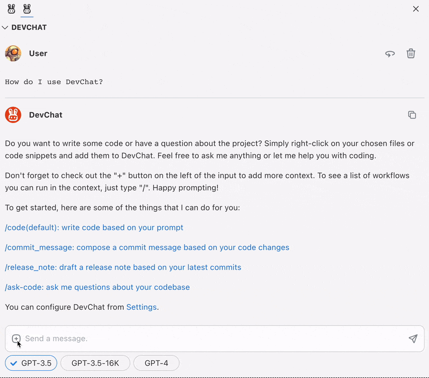Click the first DevChat rabbit icon tab

point(12,9)
